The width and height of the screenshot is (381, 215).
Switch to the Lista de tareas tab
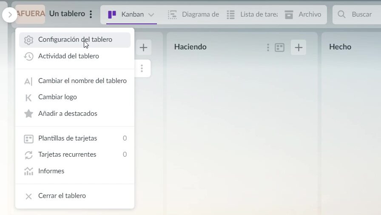point(252,14)
